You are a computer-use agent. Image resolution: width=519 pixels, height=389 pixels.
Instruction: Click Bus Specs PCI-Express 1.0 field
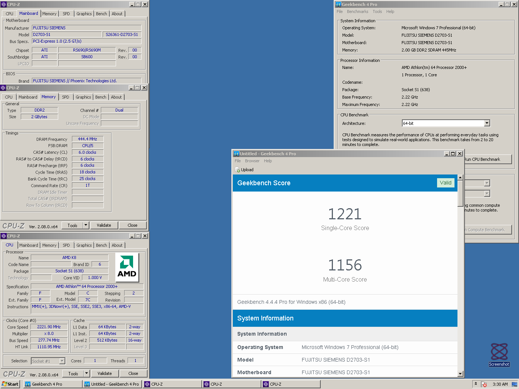point(86,41)
